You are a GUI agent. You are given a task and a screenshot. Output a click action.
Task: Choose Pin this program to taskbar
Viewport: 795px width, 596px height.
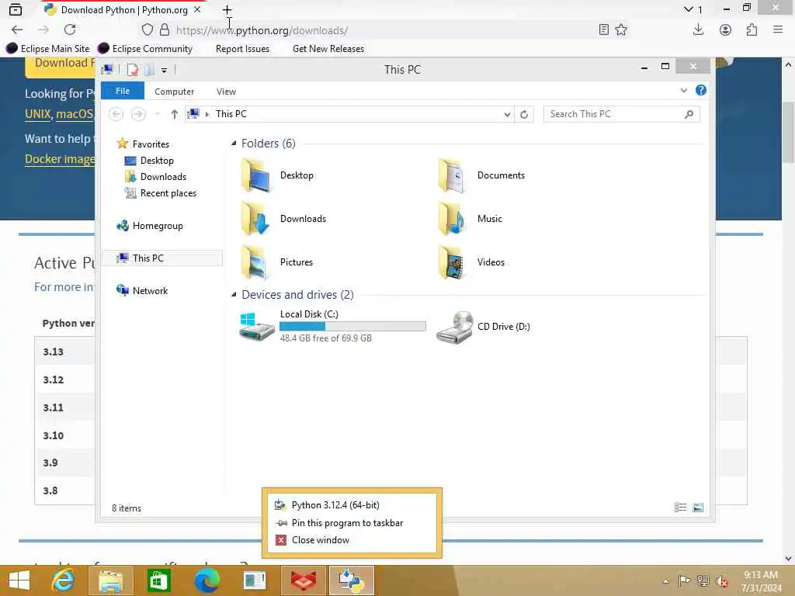click(351, 522)
